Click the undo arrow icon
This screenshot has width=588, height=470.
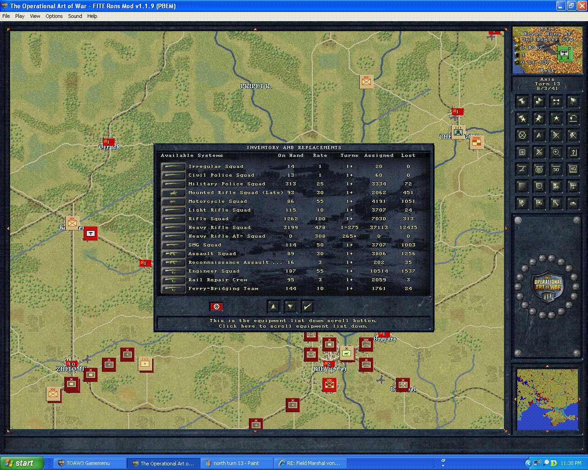pyautogui.click(x=573, y=118)
